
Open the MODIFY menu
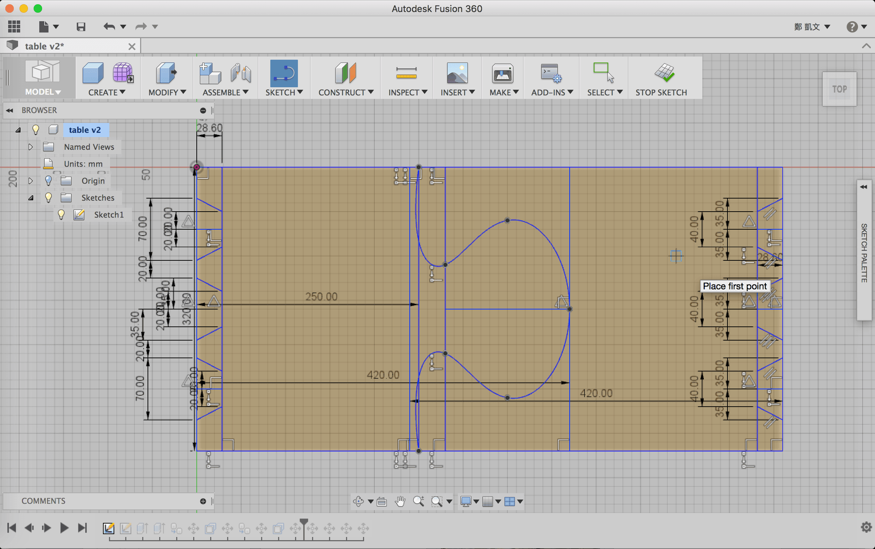167,93
